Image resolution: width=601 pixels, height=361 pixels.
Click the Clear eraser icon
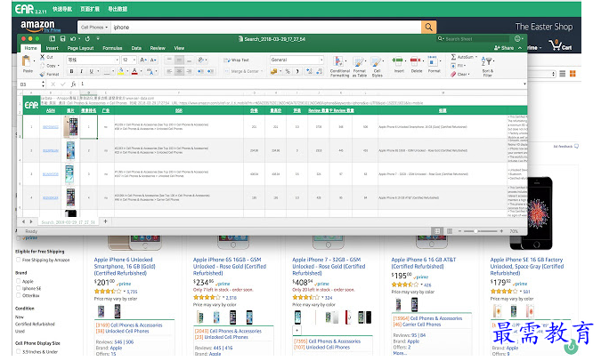point(453,74)
